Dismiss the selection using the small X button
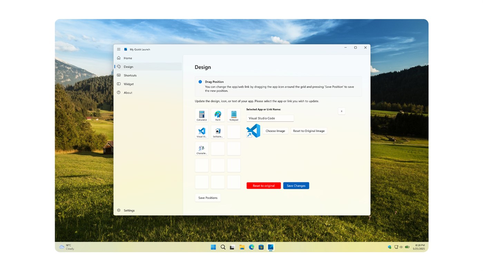This screenshot has height=271, width=483. point(341,111)
